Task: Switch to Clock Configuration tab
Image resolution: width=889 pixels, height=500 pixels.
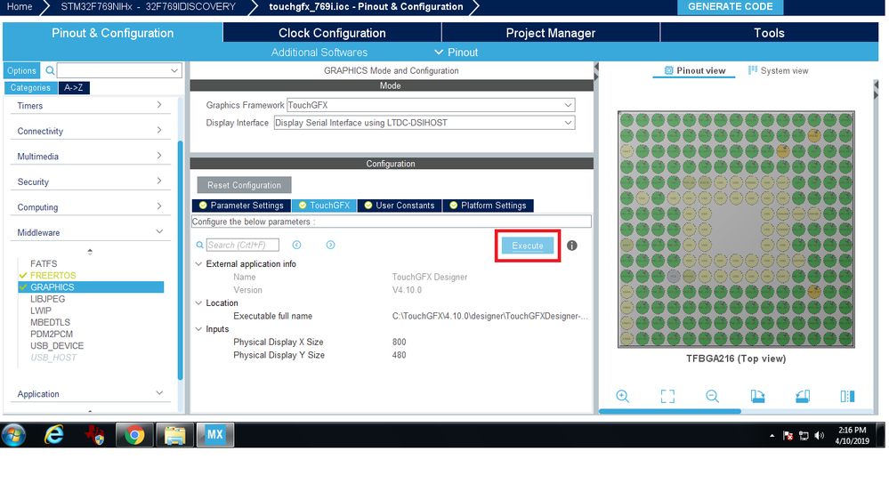Action: [x=332, y=33]
